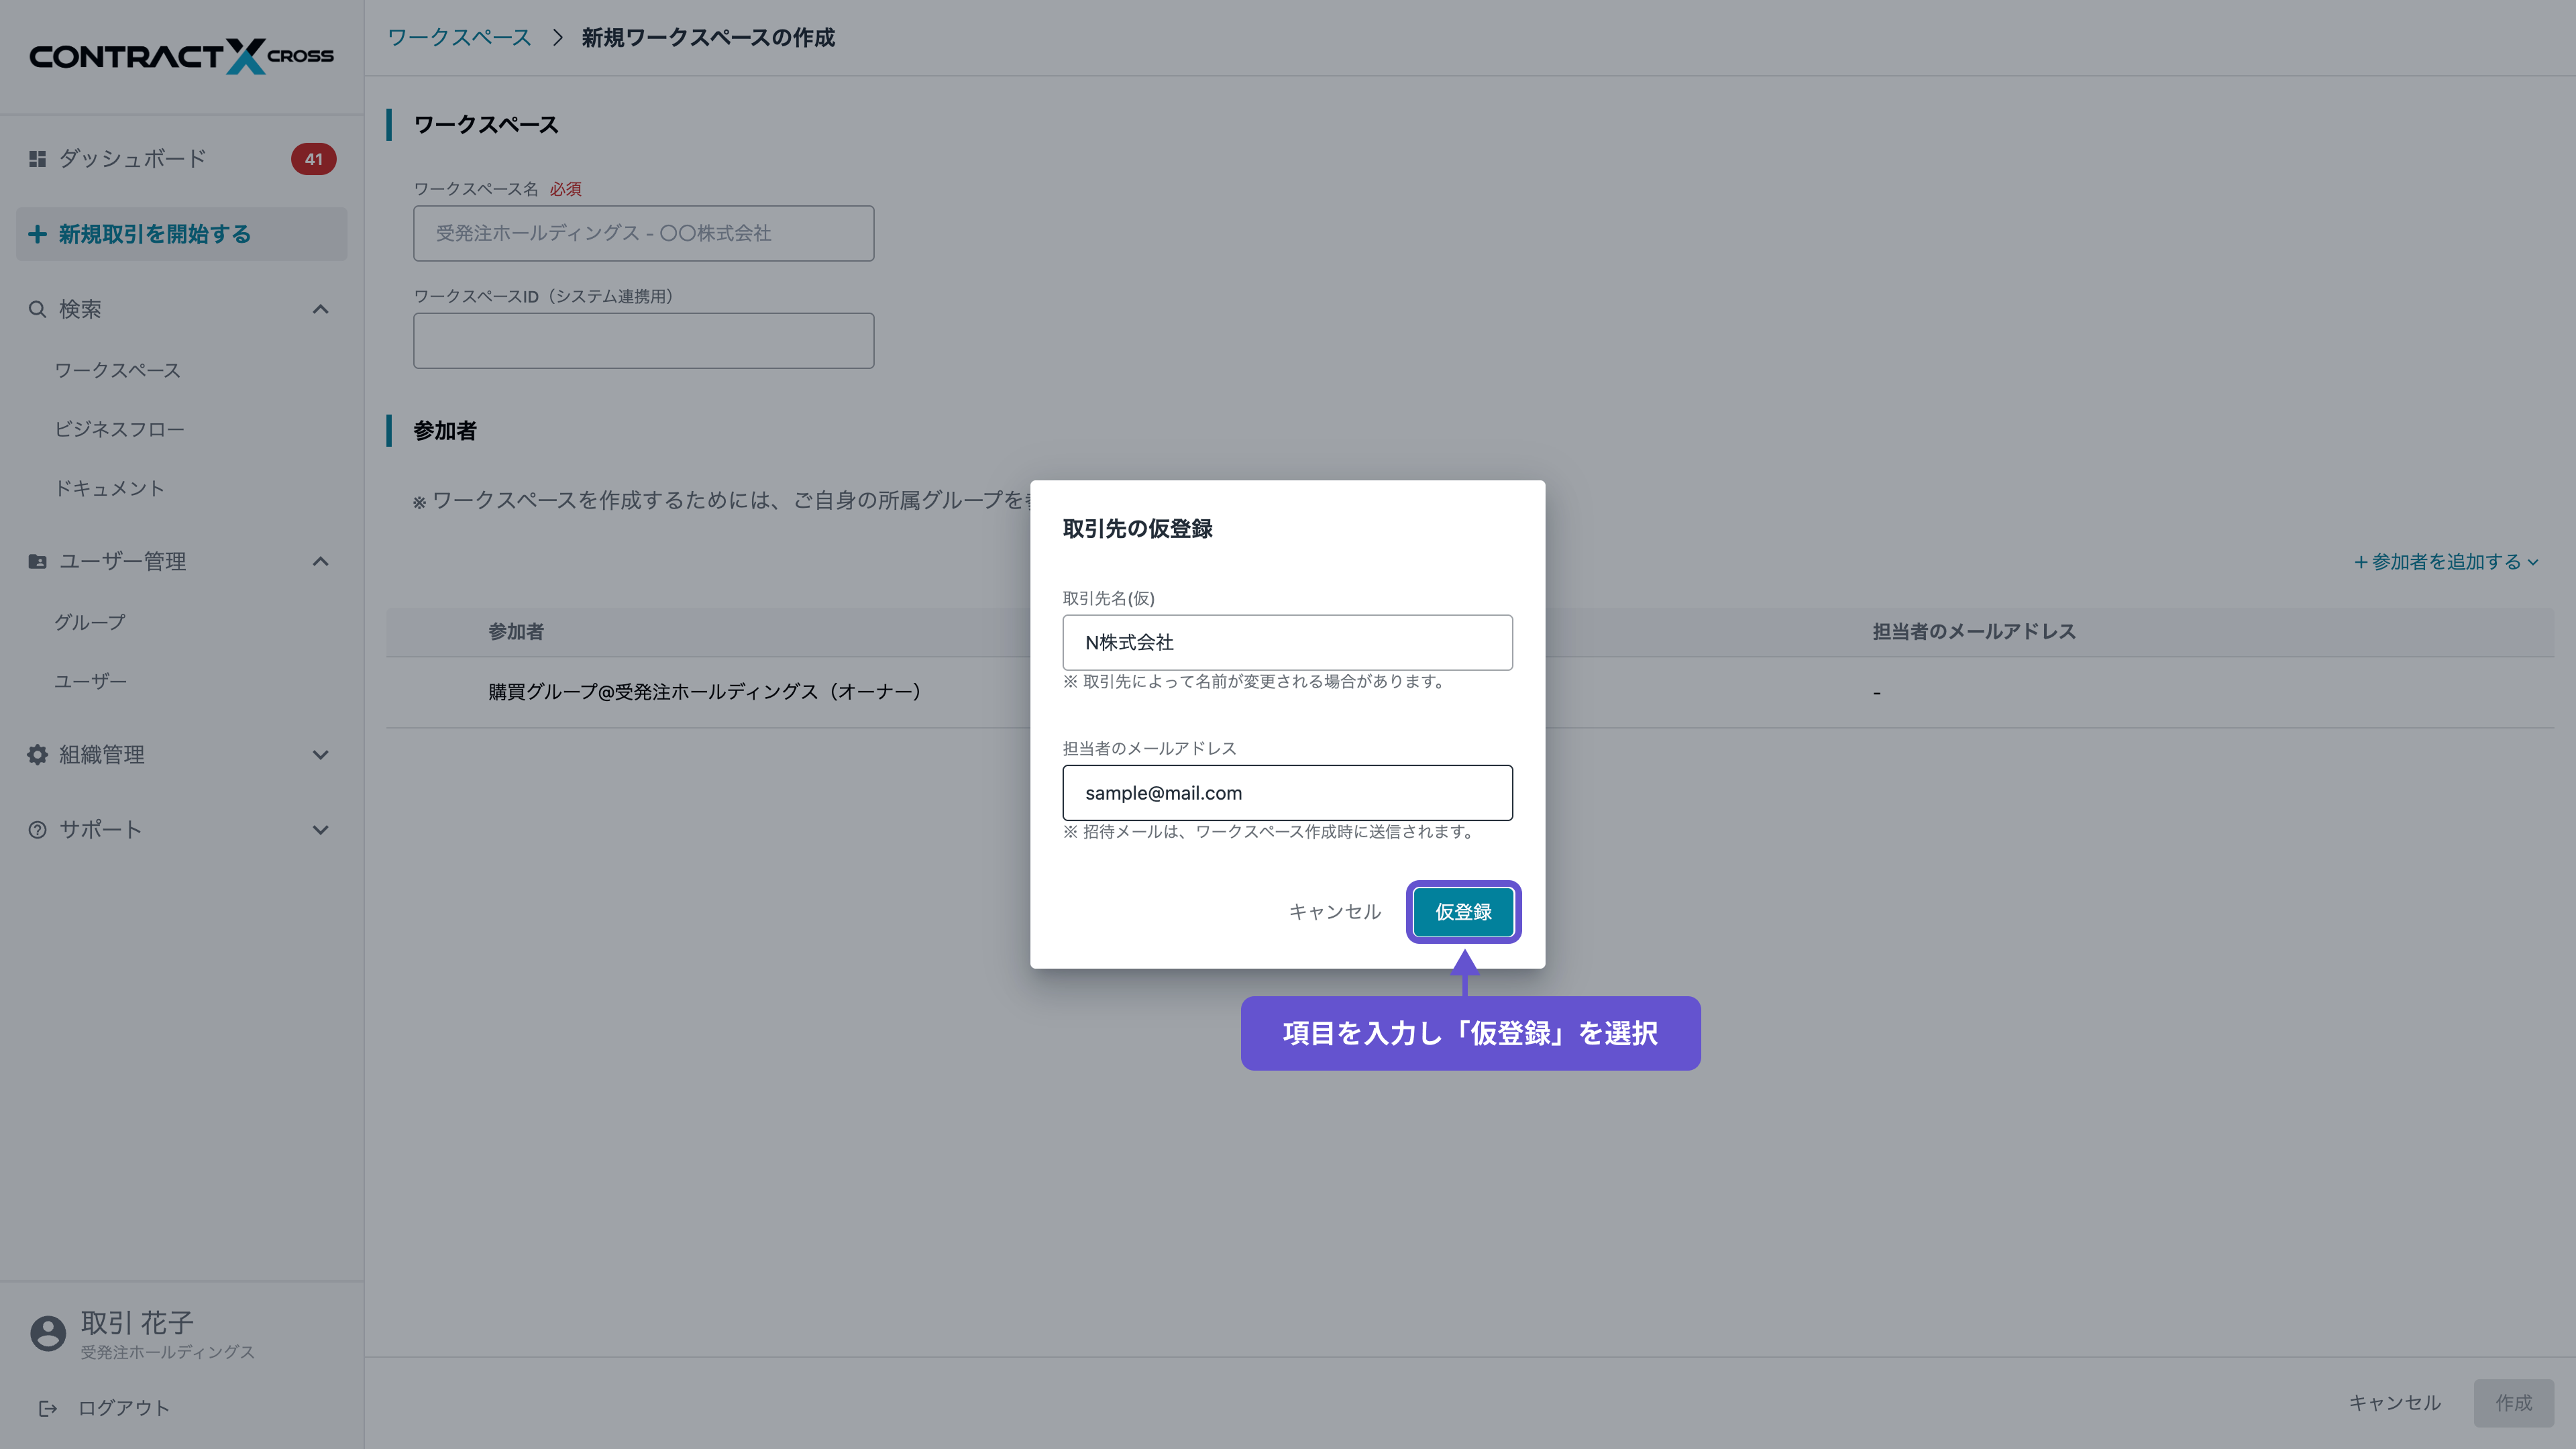The height and width of the screenshot is (1449, 2576).
Task: Click the 組織管理 gear icon
Action: click(x=37, y=755)
